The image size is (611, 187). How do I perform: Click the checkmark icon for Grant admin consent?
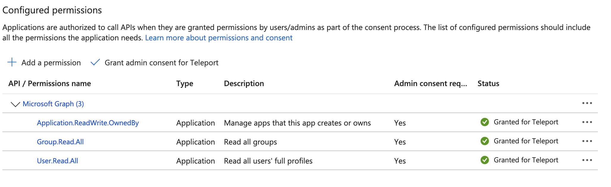tap(95, 62)
